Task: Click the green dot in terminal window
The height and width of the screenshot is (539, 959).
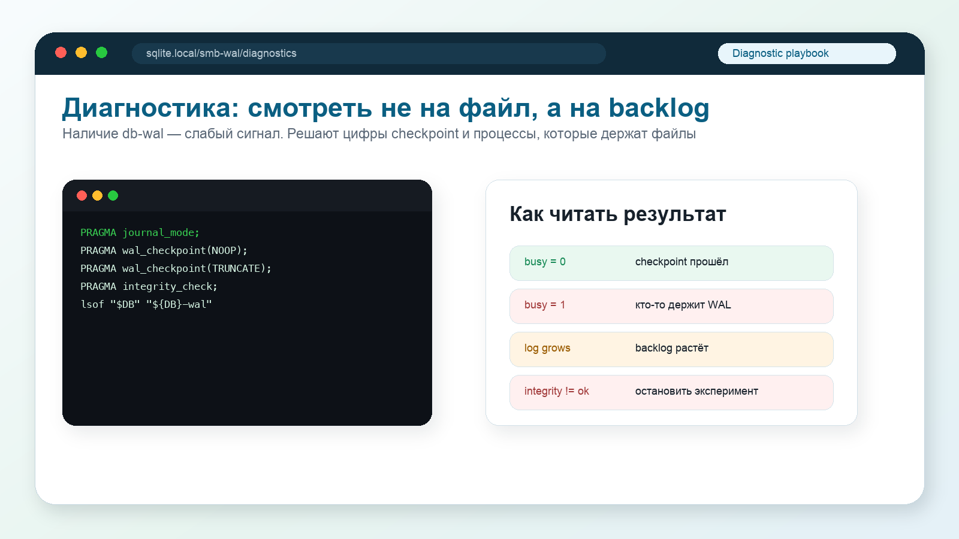Action: [x=113, y=195]
